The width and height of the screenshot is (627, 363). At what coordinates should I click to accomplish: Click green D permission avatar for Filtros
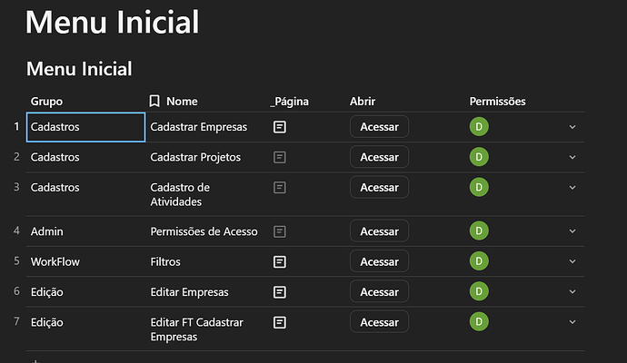477,261
